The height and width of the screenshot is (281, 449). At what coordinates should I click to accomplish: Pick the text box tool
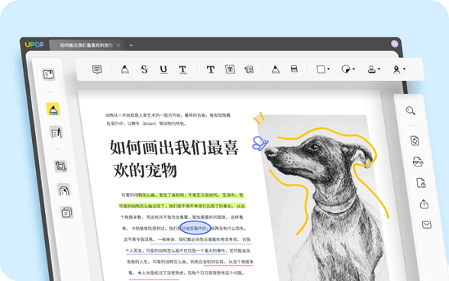(x=230, y=69)
